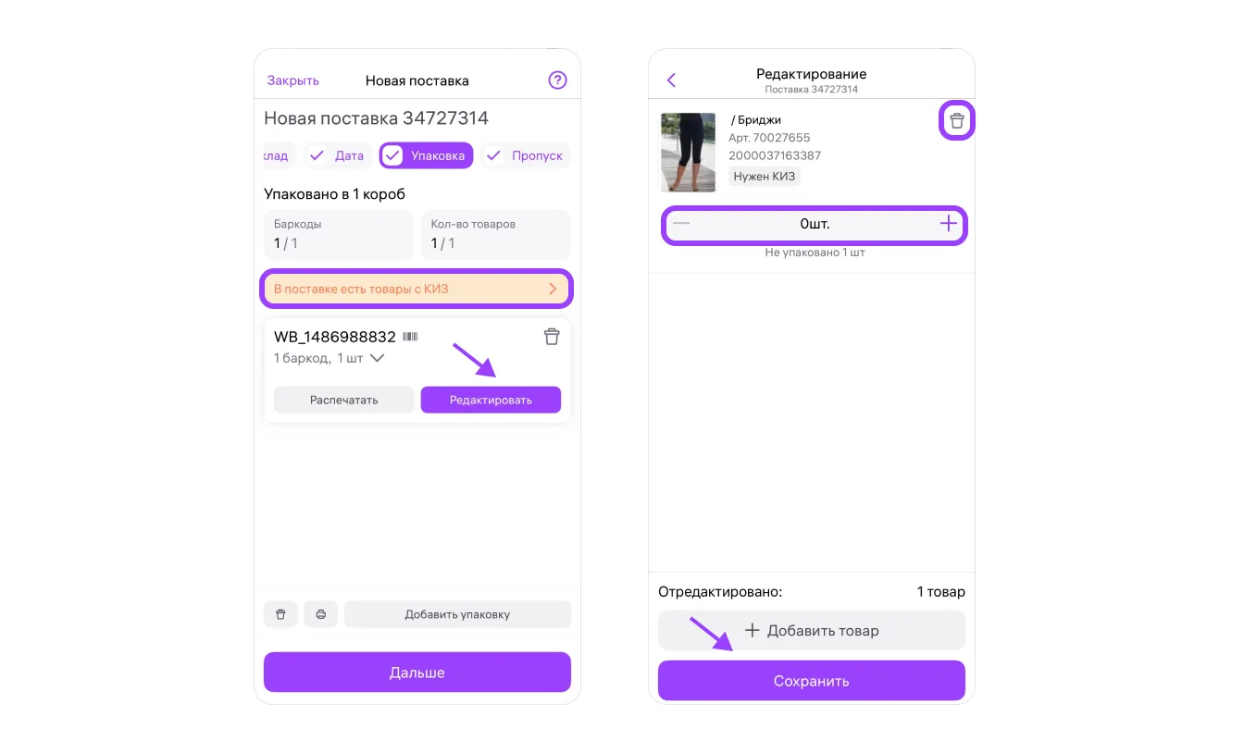Tap Закрыть link in header
Viewport: 1244px width, 753px height.
pos(293,80)
